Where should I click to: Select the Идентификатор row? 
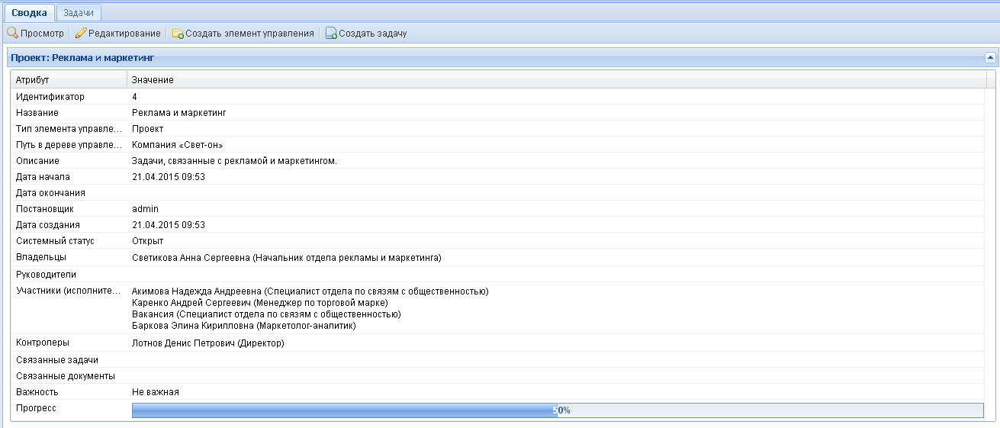50,97
